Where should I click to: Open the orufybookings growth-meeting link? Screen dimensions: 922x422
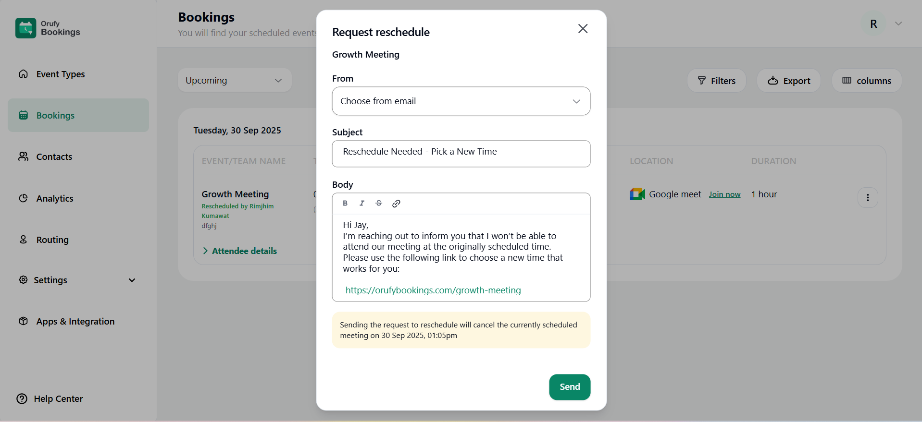pyautogui.click(x=433, y=290)
